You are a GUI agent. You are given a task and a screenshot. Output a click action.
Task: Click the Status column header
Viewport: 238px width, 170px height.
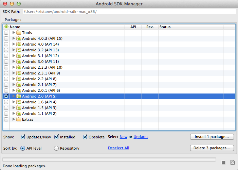(191, 27)
